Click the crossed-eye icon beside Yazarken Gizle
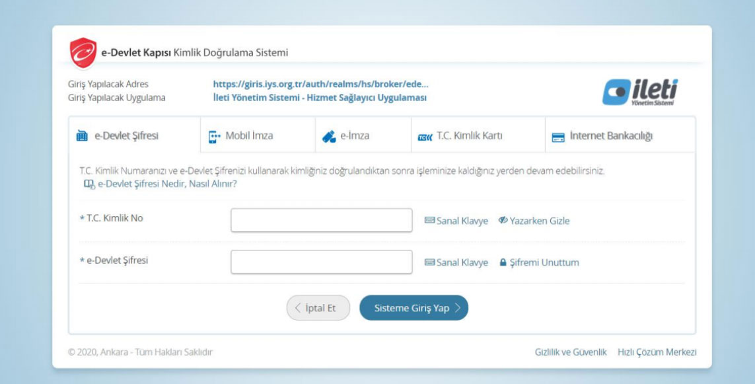The width and height of the screenshot is (755, 384). click(503, 220)
